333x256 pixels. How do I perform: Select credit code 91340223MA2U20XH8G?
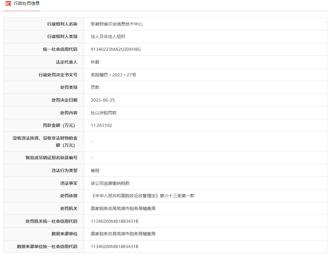click(116, 49)
